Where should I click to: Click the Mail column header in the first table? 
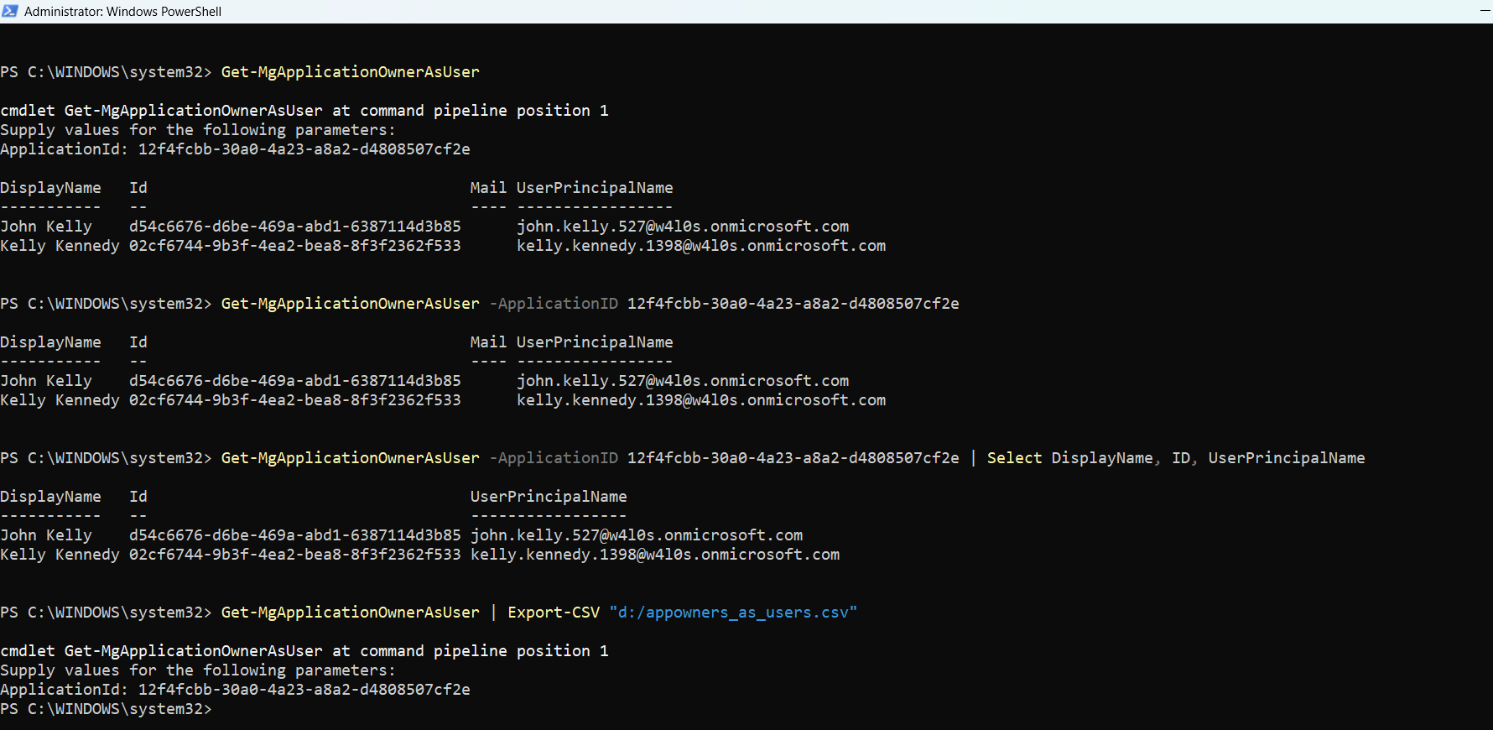(487, 188)
